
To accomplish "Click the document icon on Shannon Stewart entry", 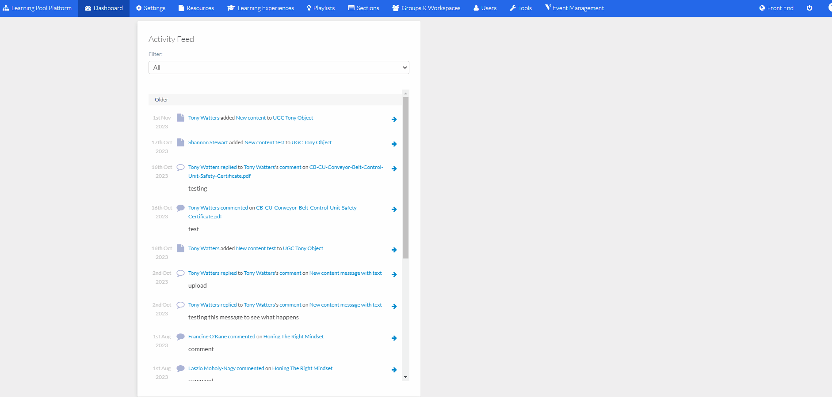I will [180, 142].
